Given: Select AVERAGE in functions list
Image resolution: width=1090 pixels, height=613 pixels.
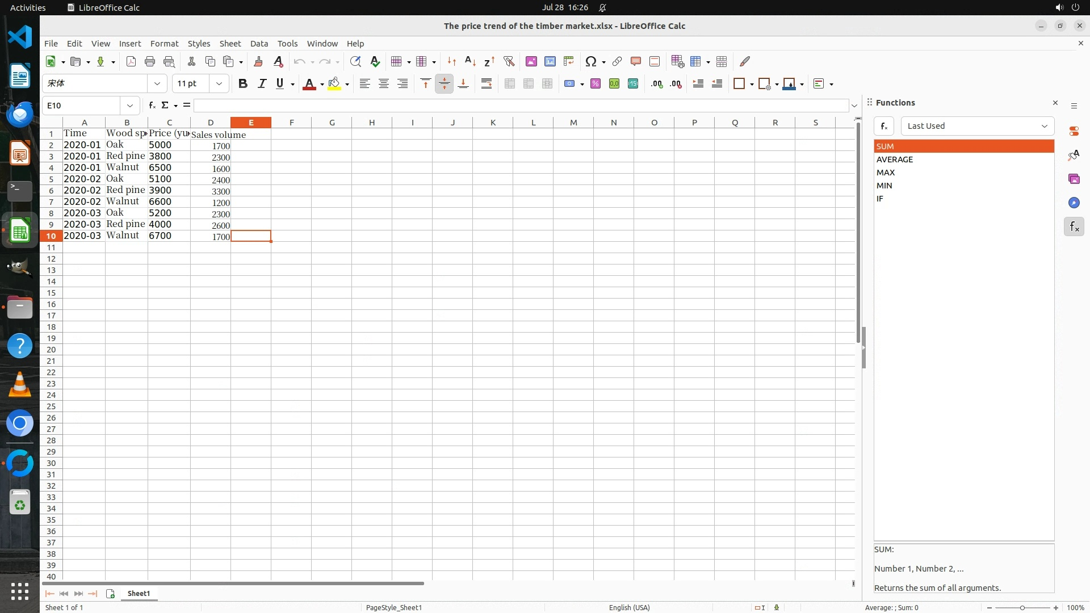Looking at the screenshot, I should [895, 159].
